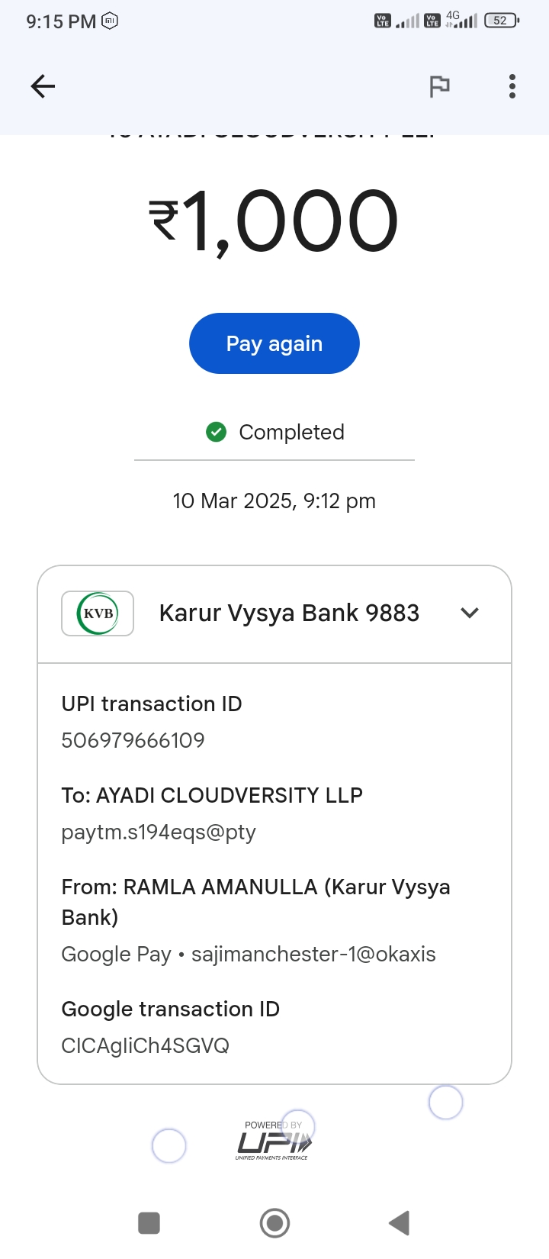
Task: Tap the date 10 Mar 2025, 9:12 pm
Action: click(274, 501)
